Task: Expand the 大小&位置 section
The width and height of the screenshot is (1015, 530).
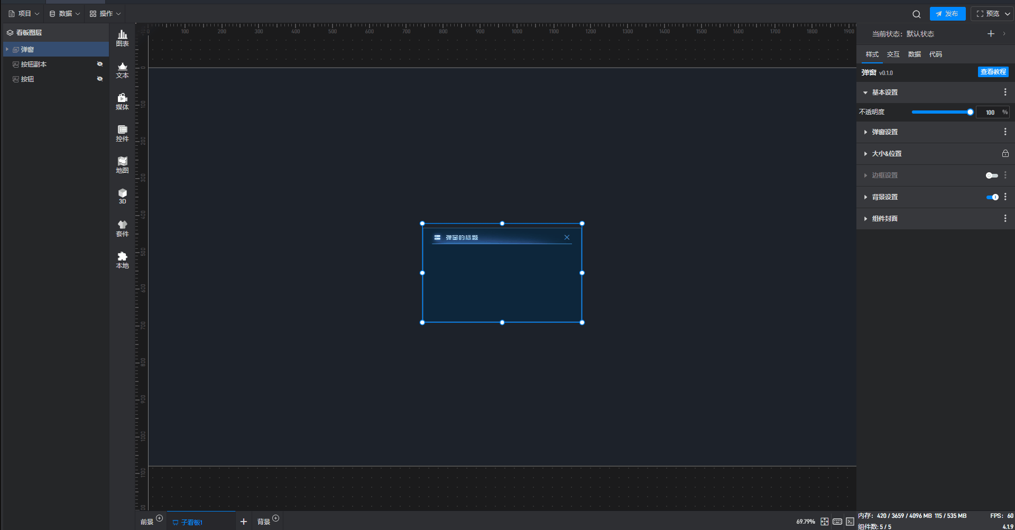Action: pyautogui.click(x=887, y=154)
